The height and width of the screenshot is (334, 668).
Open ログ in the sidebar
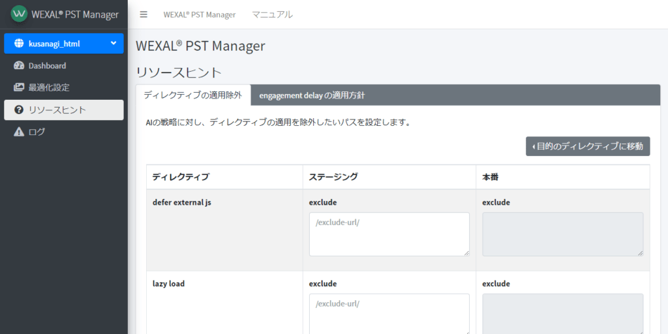[x=64, y=132]
